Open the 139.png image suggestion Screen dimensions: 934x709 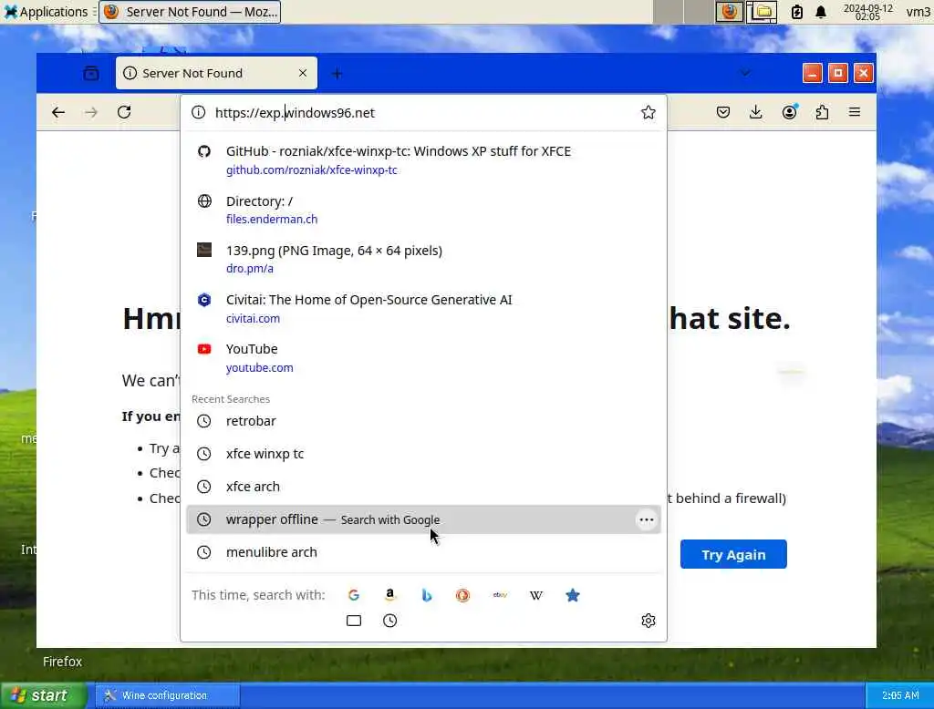coord(423,259)
